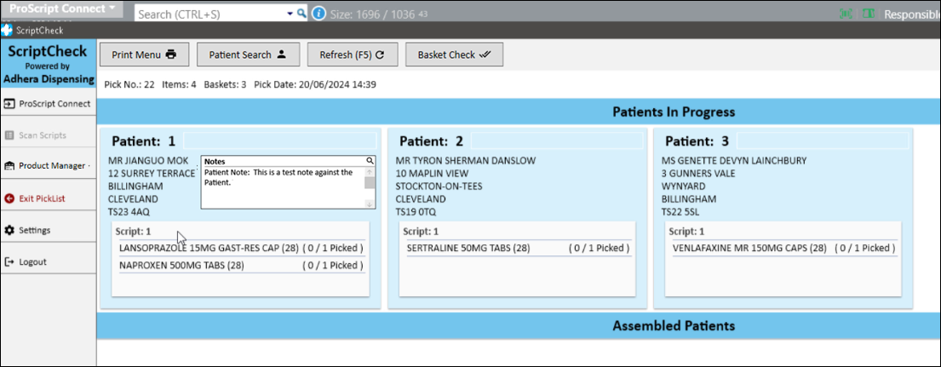The image size is (941, 367).
Task: Click the input box next to Patient: 2
Action: coord(556,140)
